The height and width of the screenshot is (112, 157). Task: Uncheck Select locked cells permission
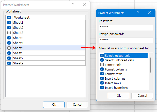tap(102, 55)
